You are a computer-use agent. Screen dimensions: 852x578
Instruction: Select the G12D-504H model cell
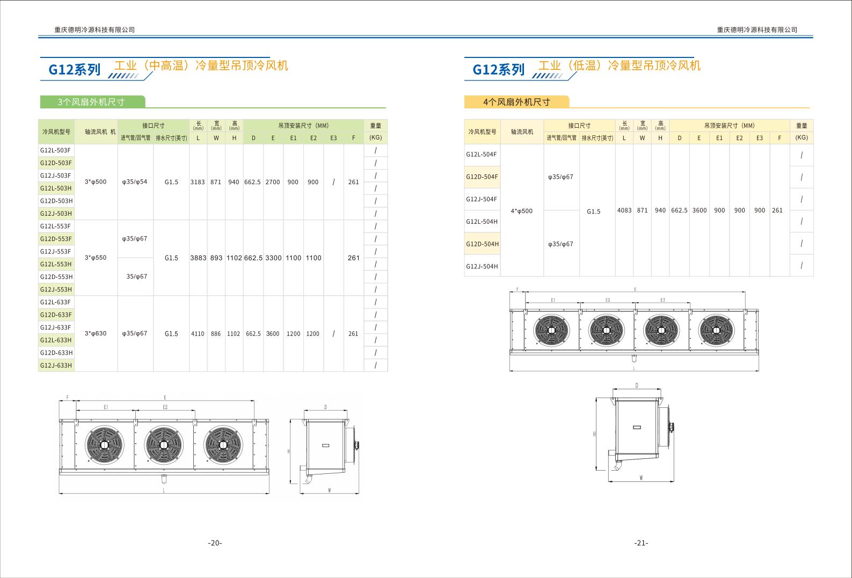[482, 244]
